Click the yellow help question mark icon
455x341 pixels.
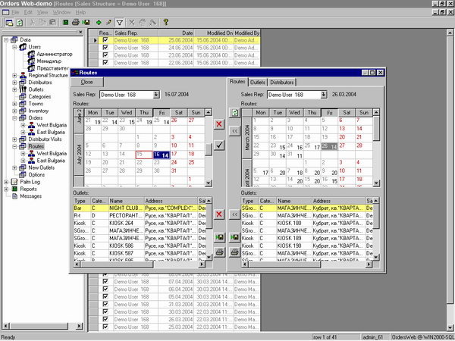[x=166, y=23]
